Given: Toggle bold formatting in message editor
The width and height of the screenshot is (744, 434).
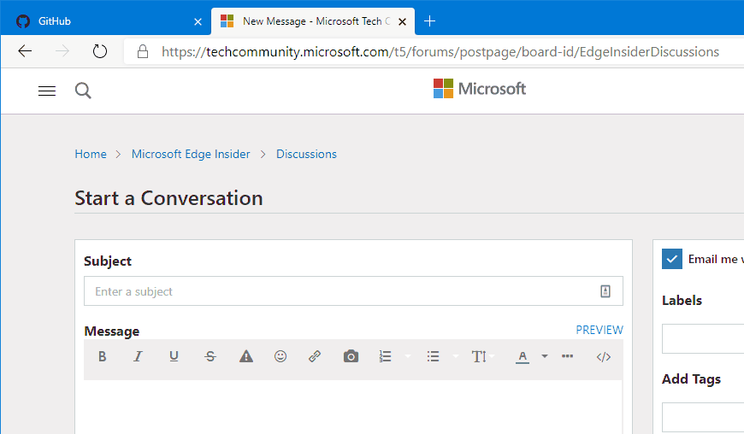Looking at the screenshot, I should coord(103,357).
